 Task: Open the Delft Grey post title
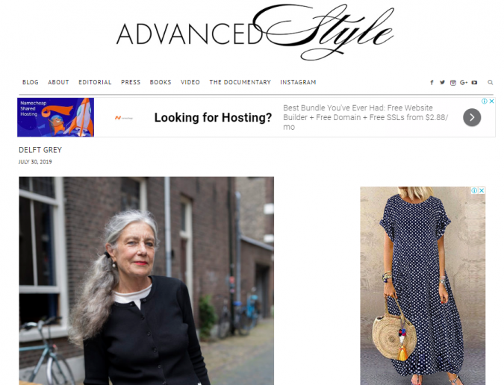click(40, 150)
